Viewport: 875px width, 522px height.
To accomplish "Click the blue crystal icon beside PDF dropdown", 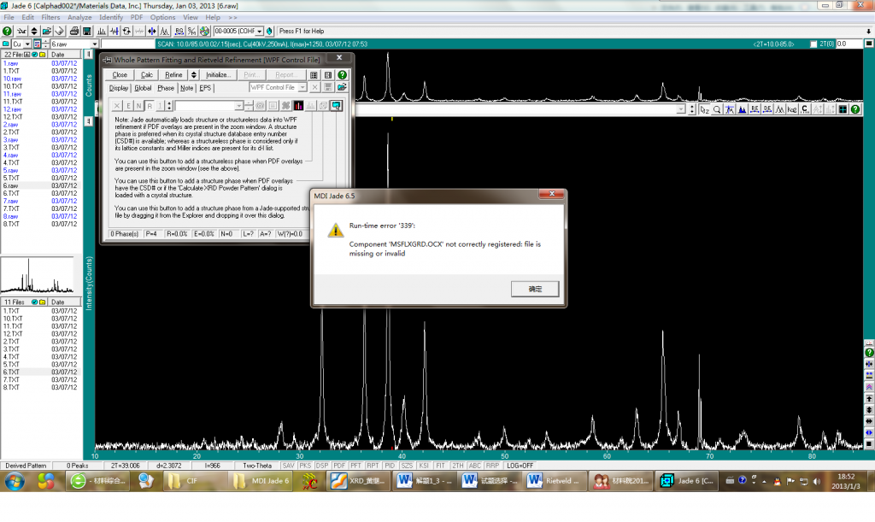I will [x=269, y=32].
